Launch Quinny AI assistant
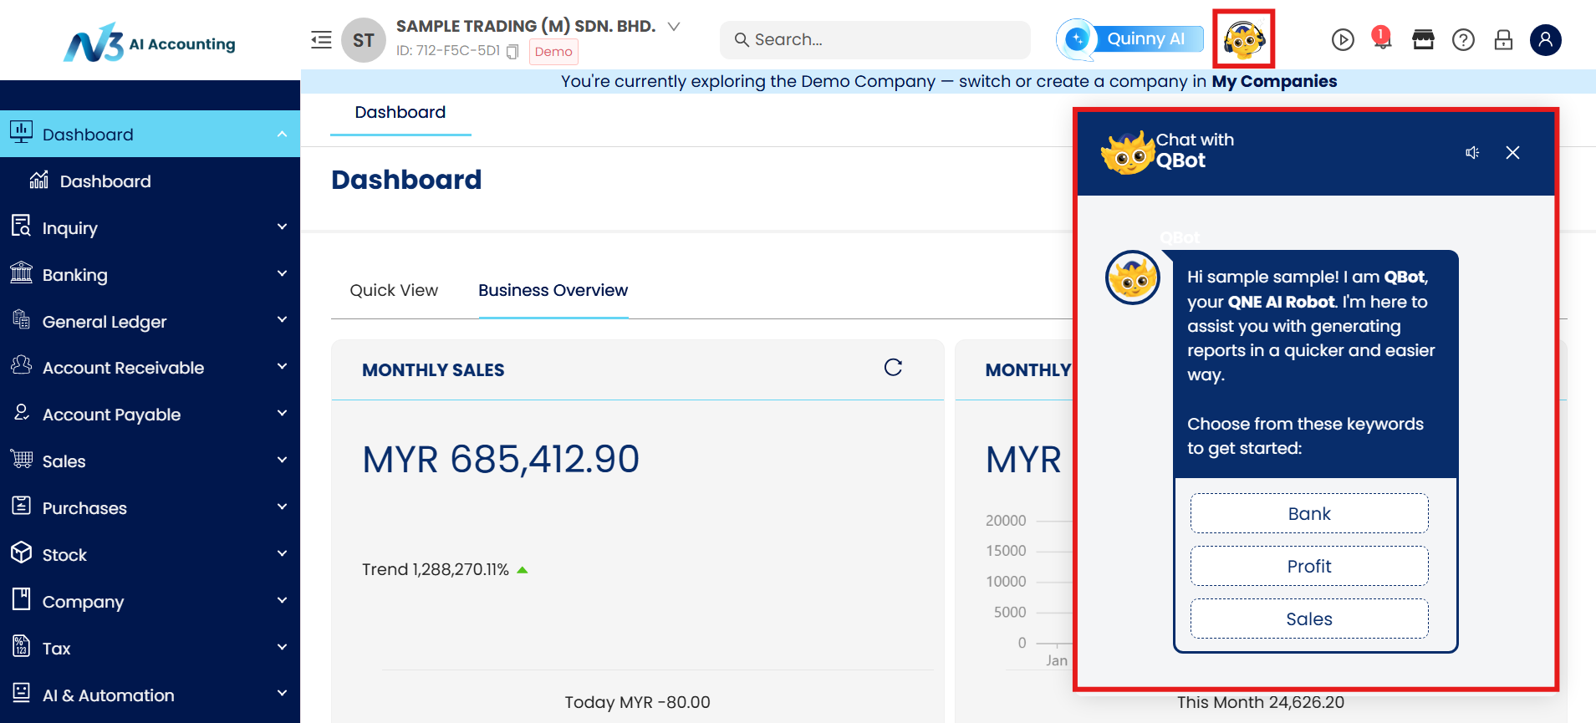The height and width of the screenshot is (723, 1596). click(1130, 39)
